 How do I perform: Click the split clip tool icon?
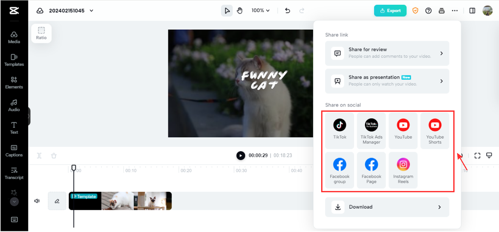click(x=39, y=156)
